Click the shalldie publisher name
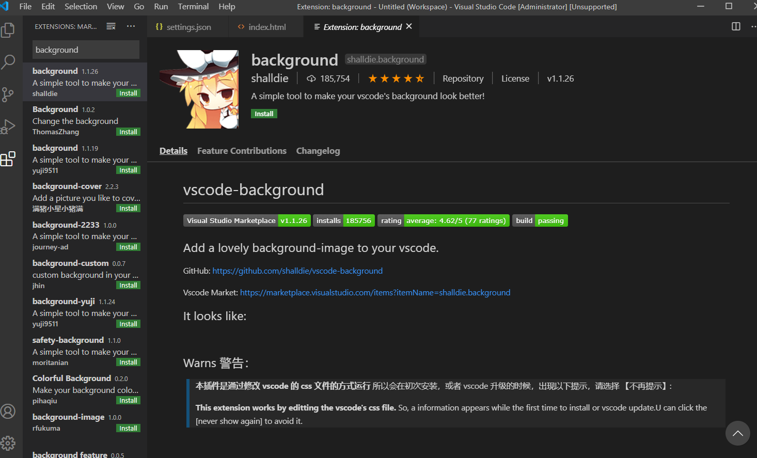757x458 pixels. [270, 78]
